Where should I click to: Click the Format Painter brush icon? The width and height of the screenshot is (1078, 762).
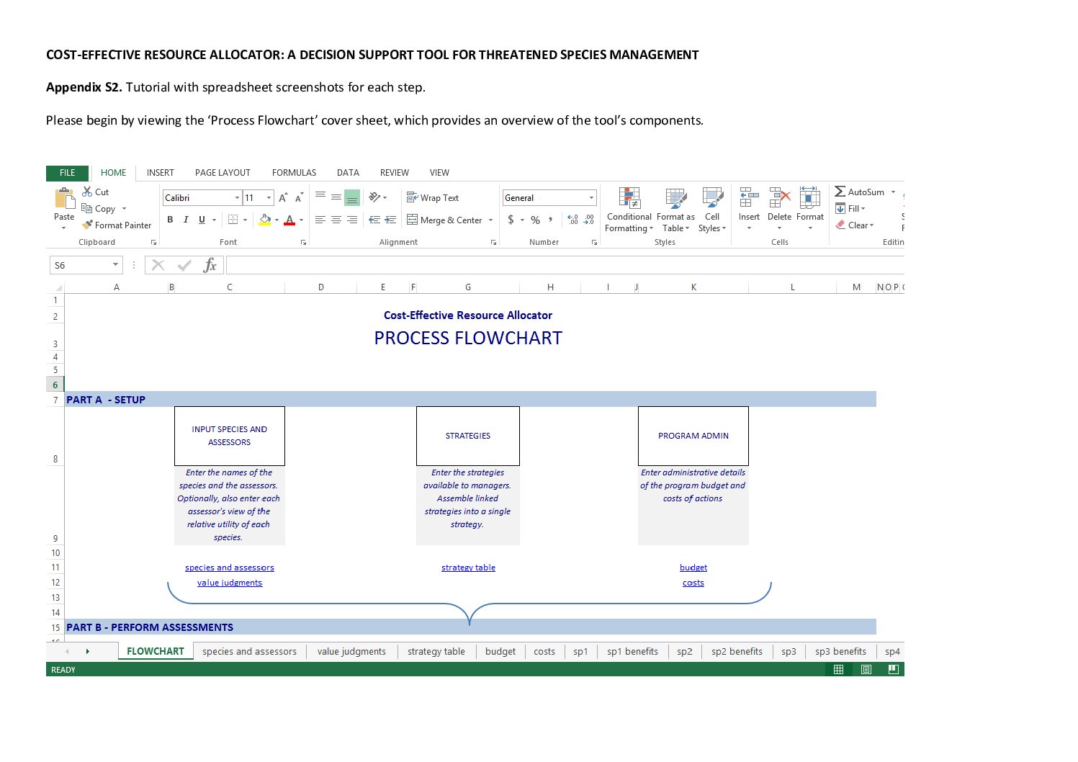pos(87,225)
